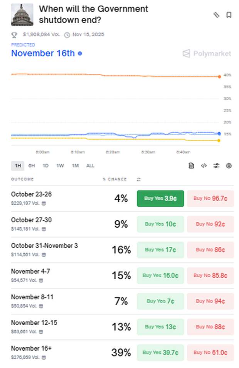Click the volume icon under October 23-26
Viewport: 239px width, 368px height.
pyautogui.click(x=44, y=203)
